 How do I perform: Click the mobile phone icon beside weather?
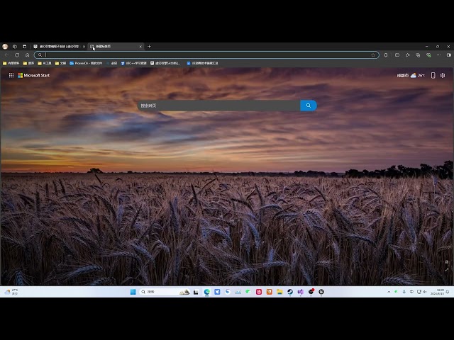(433, 75)
